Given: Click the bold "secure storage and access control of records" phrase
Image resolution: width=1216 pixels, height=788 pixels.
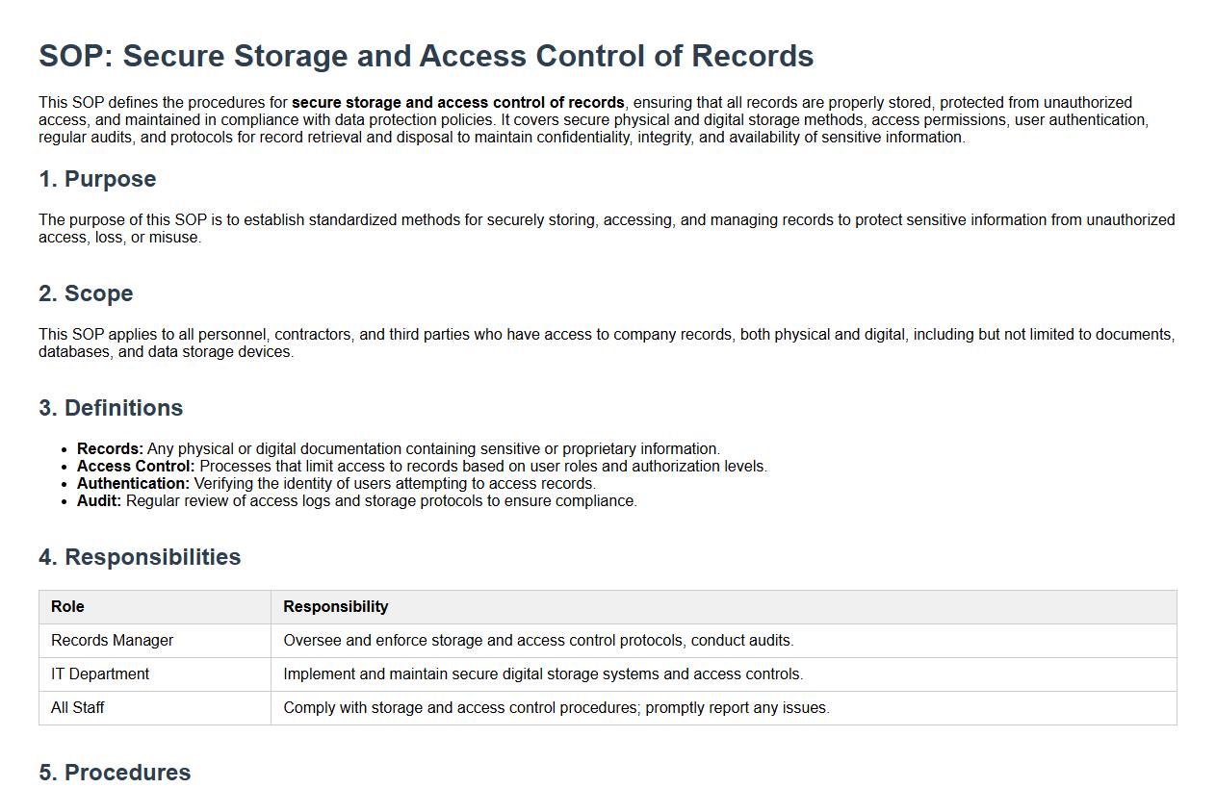Looking at the screenshot, I should [x=458, y=103].
